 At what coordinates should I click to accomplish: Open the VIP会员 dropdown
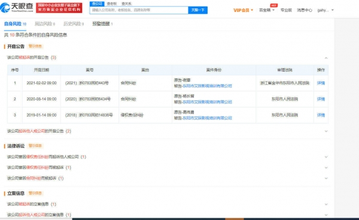(243, 10)
